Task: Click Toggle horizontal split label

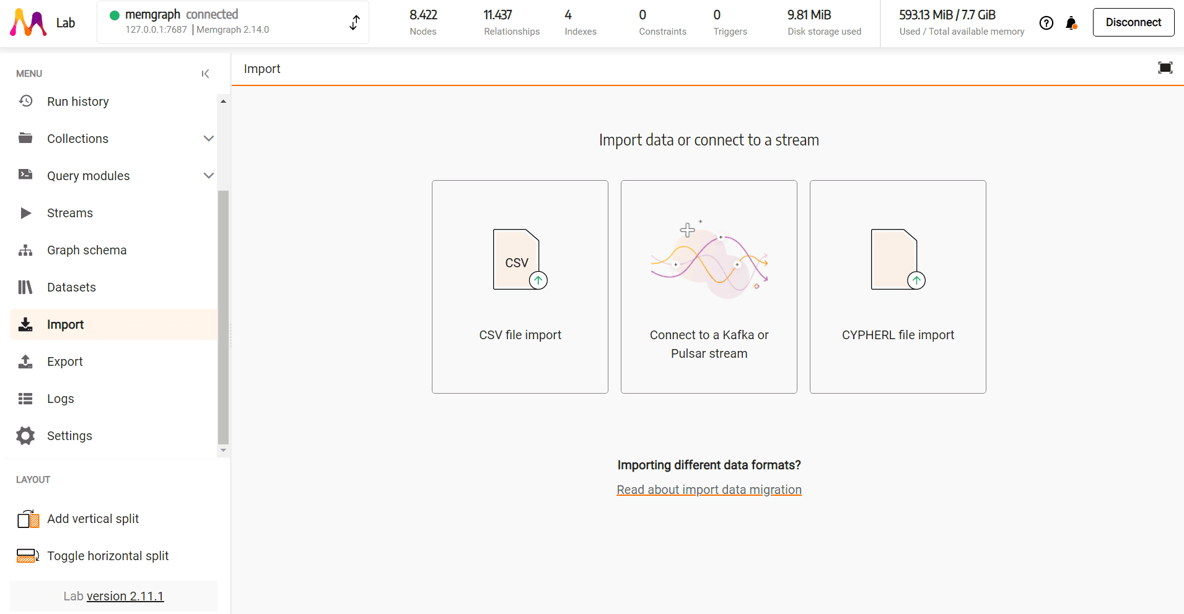Action: pyautogui.click(x=108, y=556)
